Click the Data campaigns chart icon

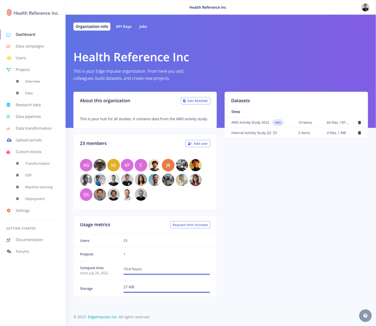[x=8, y=46]
